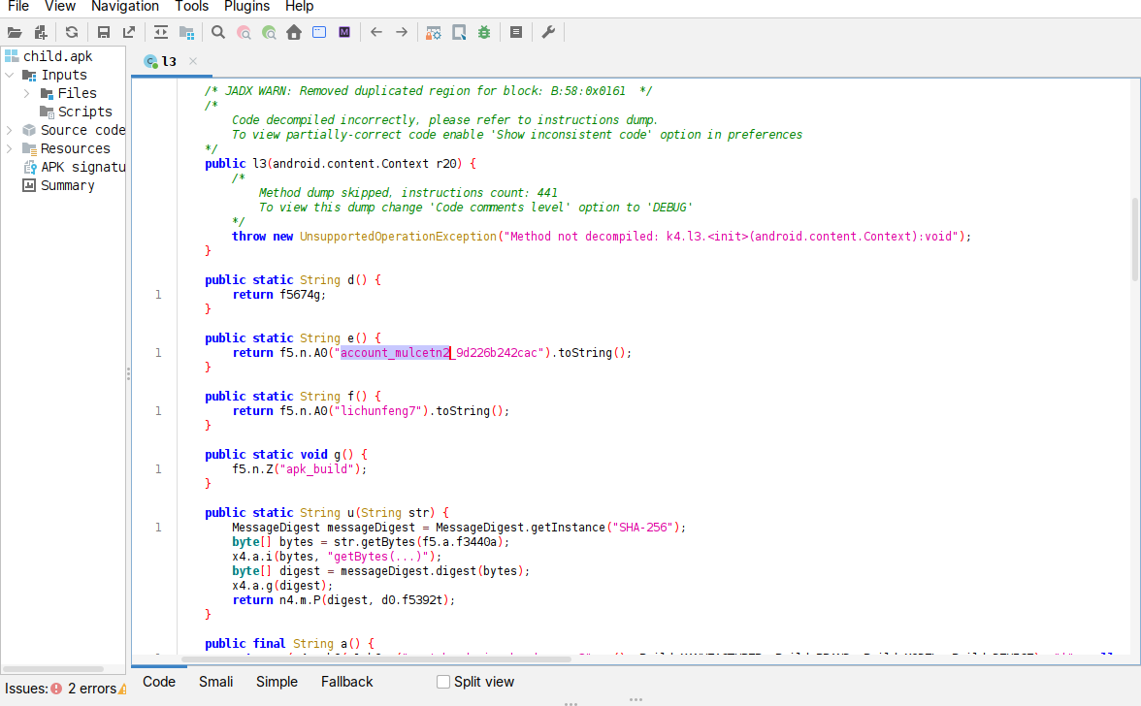Screen dimensions: 1141x706
Task: Click the vertical scrollbar of the code editor
Action: click(x=1135, y=239)
